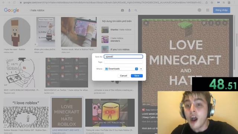The width and height of the screenshot is (238, 134).
Task: Click browser forward arrow
Action: 9,3
